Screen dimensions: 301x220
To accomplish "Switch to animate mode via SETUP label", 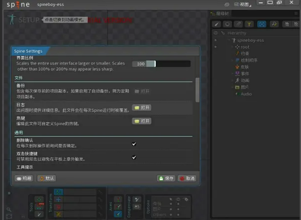I will pos(29,20).
